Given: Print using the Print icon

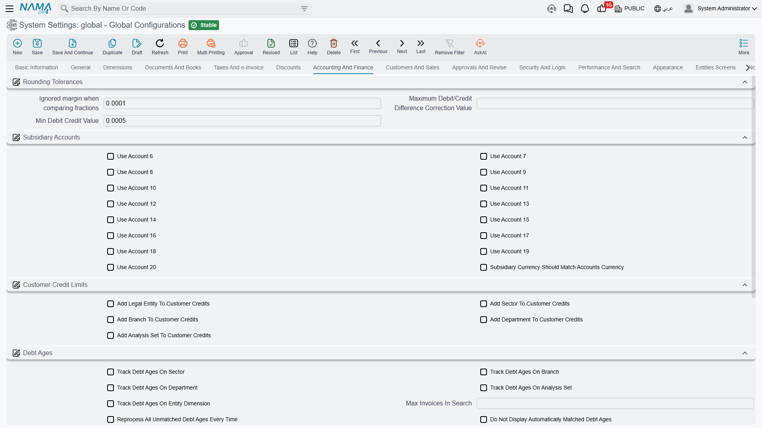Looking at the screenshot, I should 183,43.
